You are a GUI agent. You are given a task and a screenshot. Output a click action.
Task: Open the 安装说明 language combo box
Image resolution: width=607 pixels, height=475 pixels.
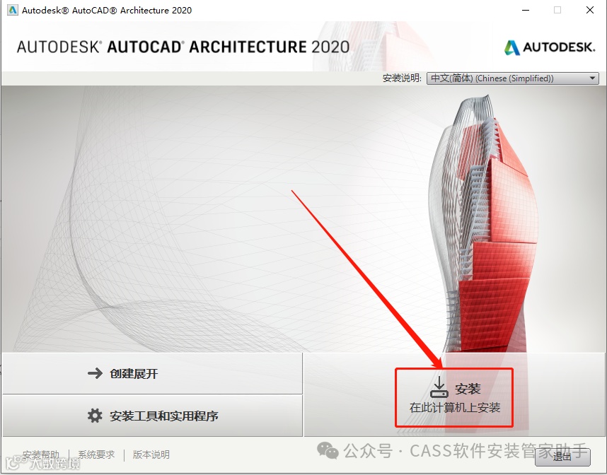(x=512, y=78)
